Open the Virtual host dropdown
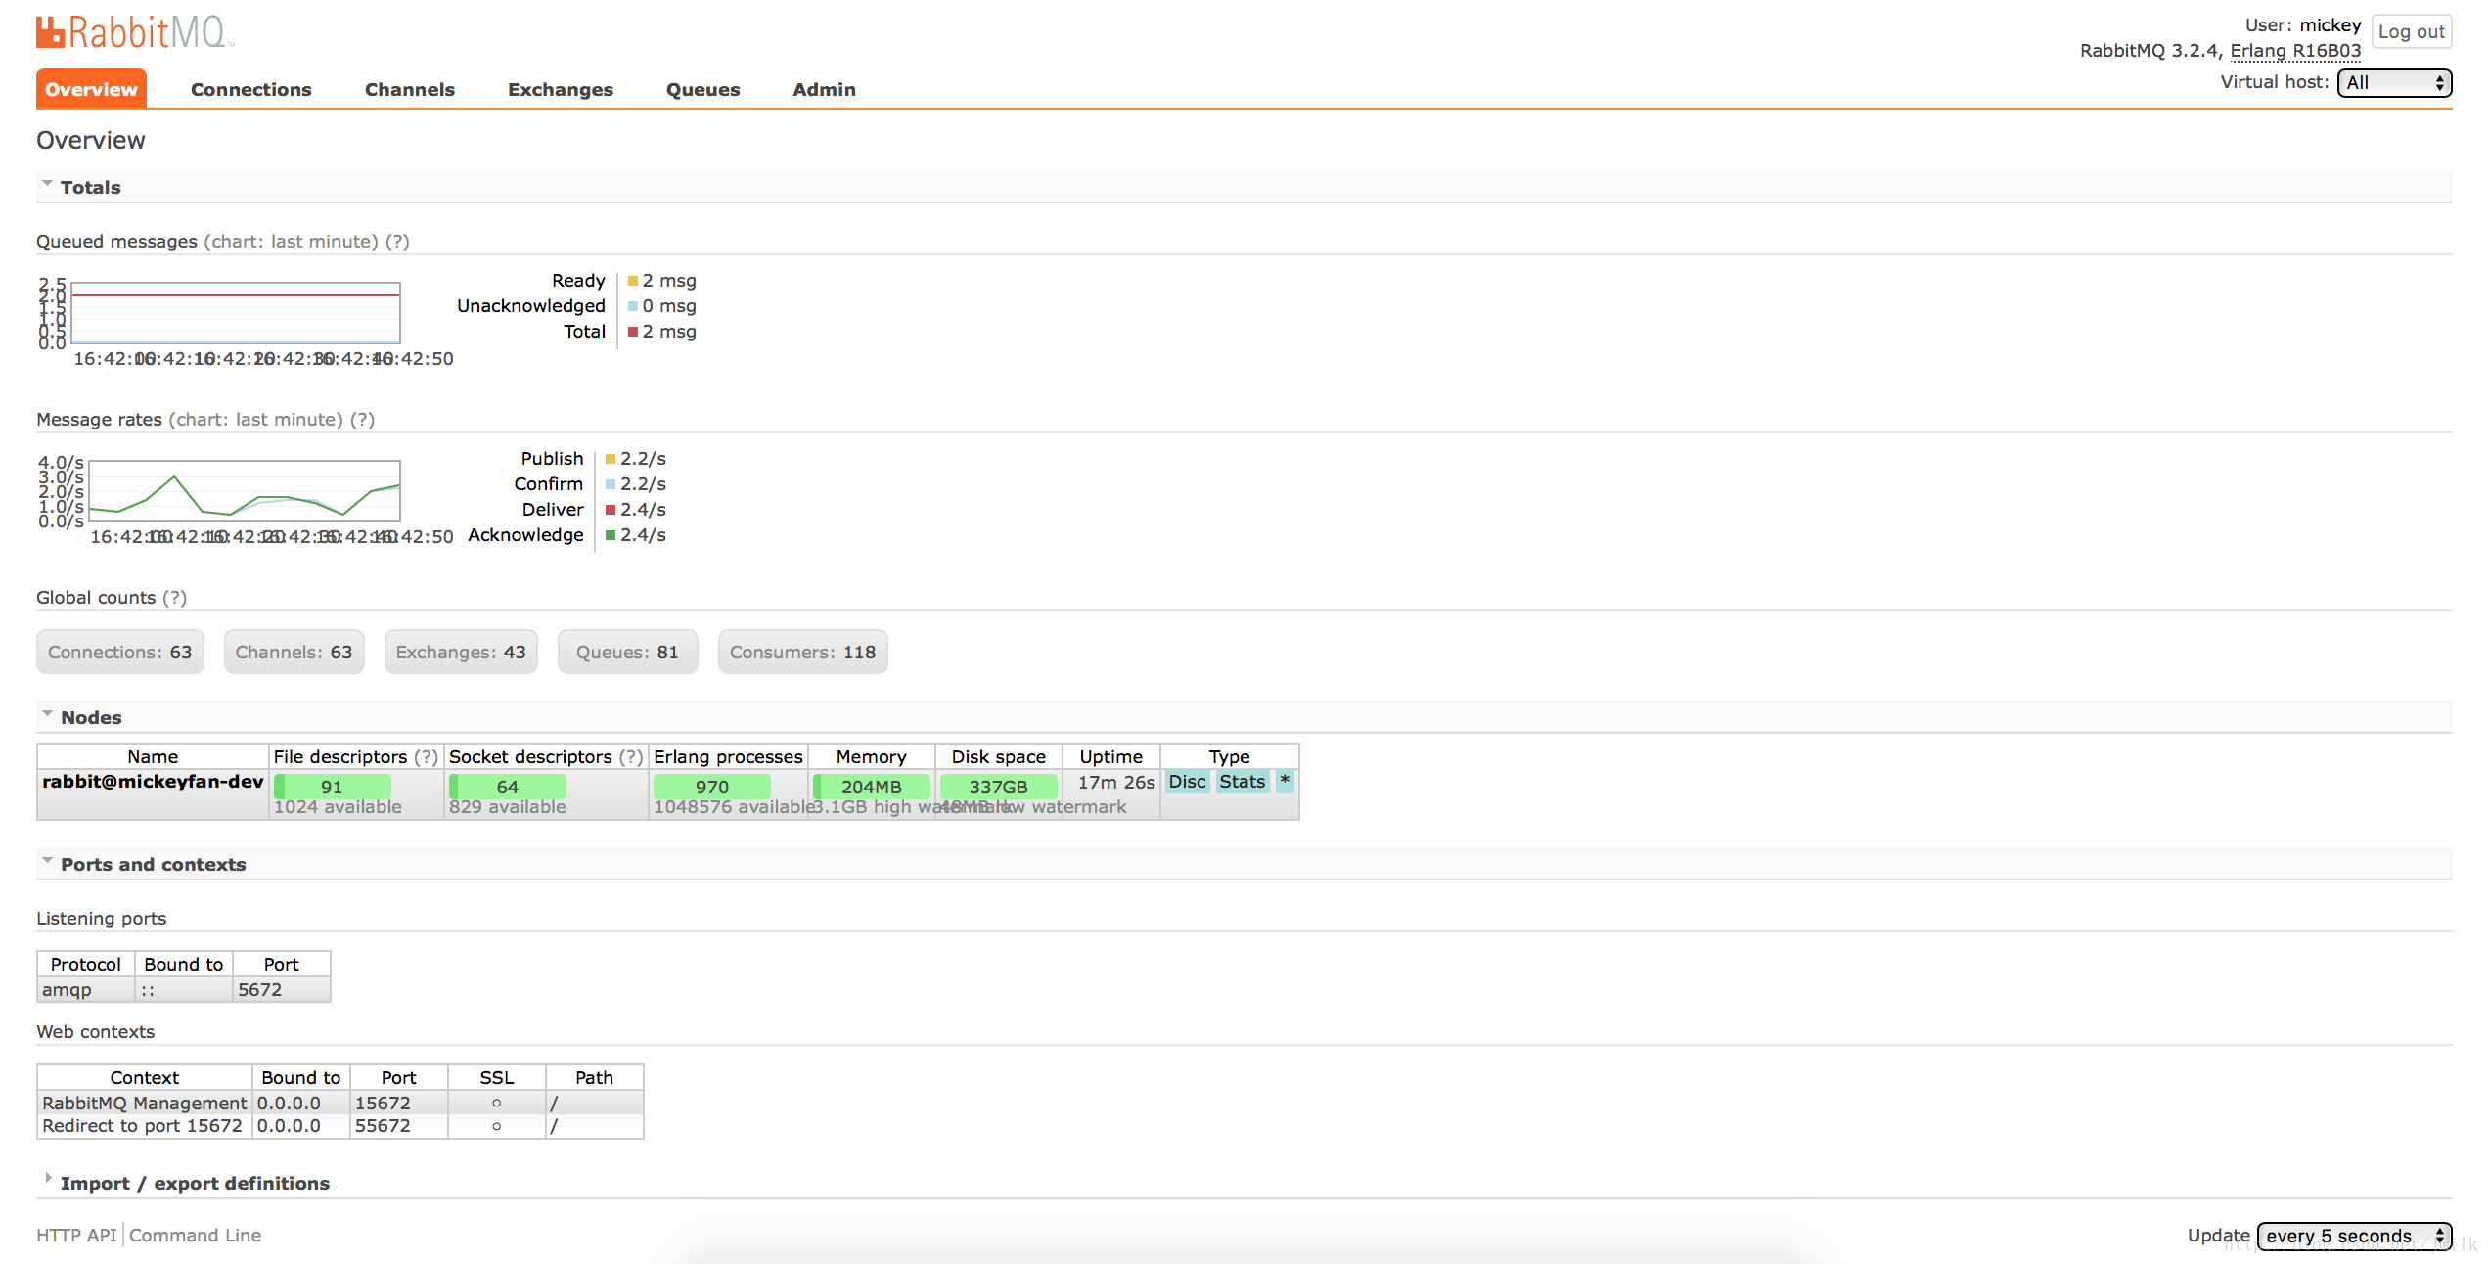Image resolution: width=2489 pixels, height=1264 pixels. pos(2394,82)
